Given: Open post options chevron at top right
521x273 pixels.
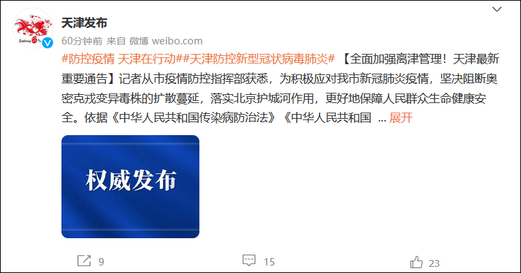Looking at the screenshot, I should tap(496, 10).
